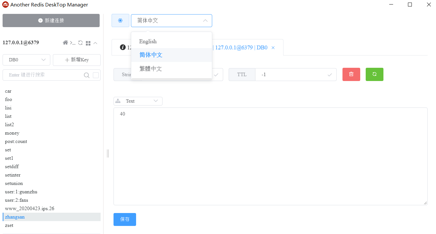
Task: Delete key with red trash button
Action: point(351,74)
